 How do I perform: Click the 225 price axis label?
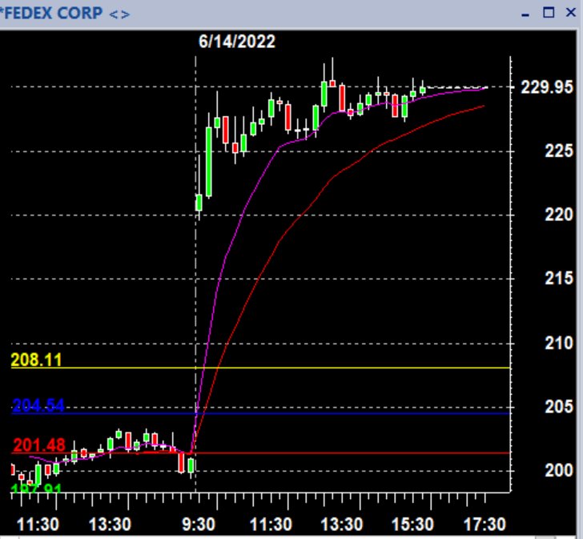point(559,151)
